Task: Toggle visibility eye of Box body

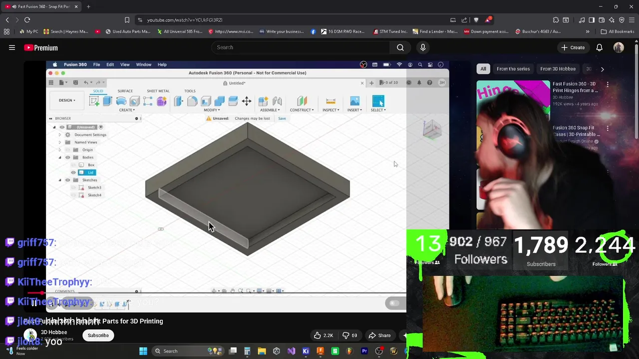Action: (x=73, y=165)
